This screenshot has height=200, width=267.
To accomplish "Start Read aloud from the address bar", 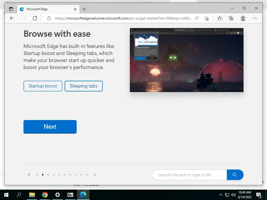I will tap(197, 18).
